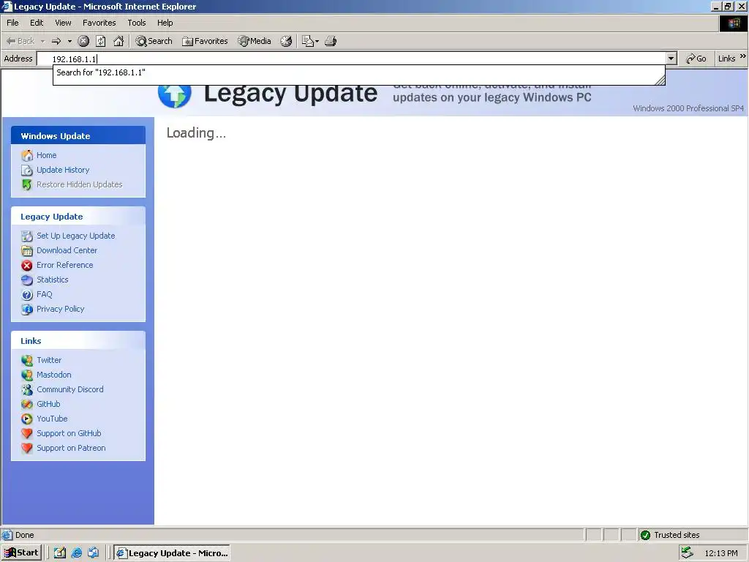Open the Back history dropdown arrow
This screenshot has height=562, width=749.
pyautogui.click(x=42, y=41)
